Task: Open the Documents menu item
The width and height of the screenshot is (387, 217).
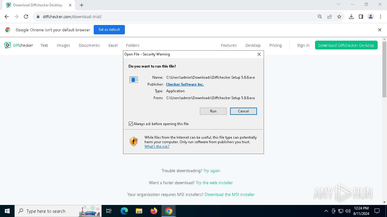Action: coord(89,45)
